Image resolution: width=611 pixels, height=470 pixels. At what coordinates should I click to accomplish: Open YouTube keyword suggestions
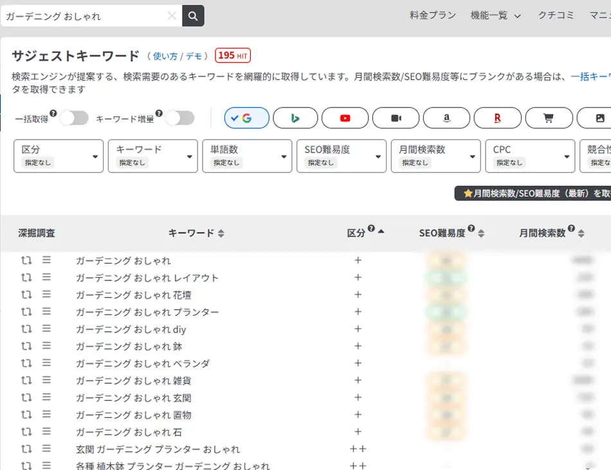[345, 118]
